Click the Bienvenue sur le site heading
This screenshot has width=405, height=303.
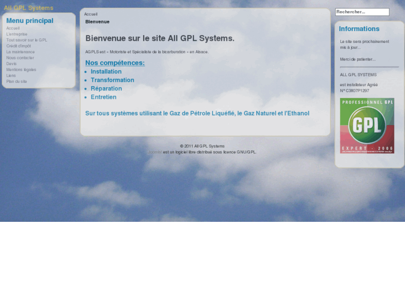pyautogui.click(x=160, y=38)
